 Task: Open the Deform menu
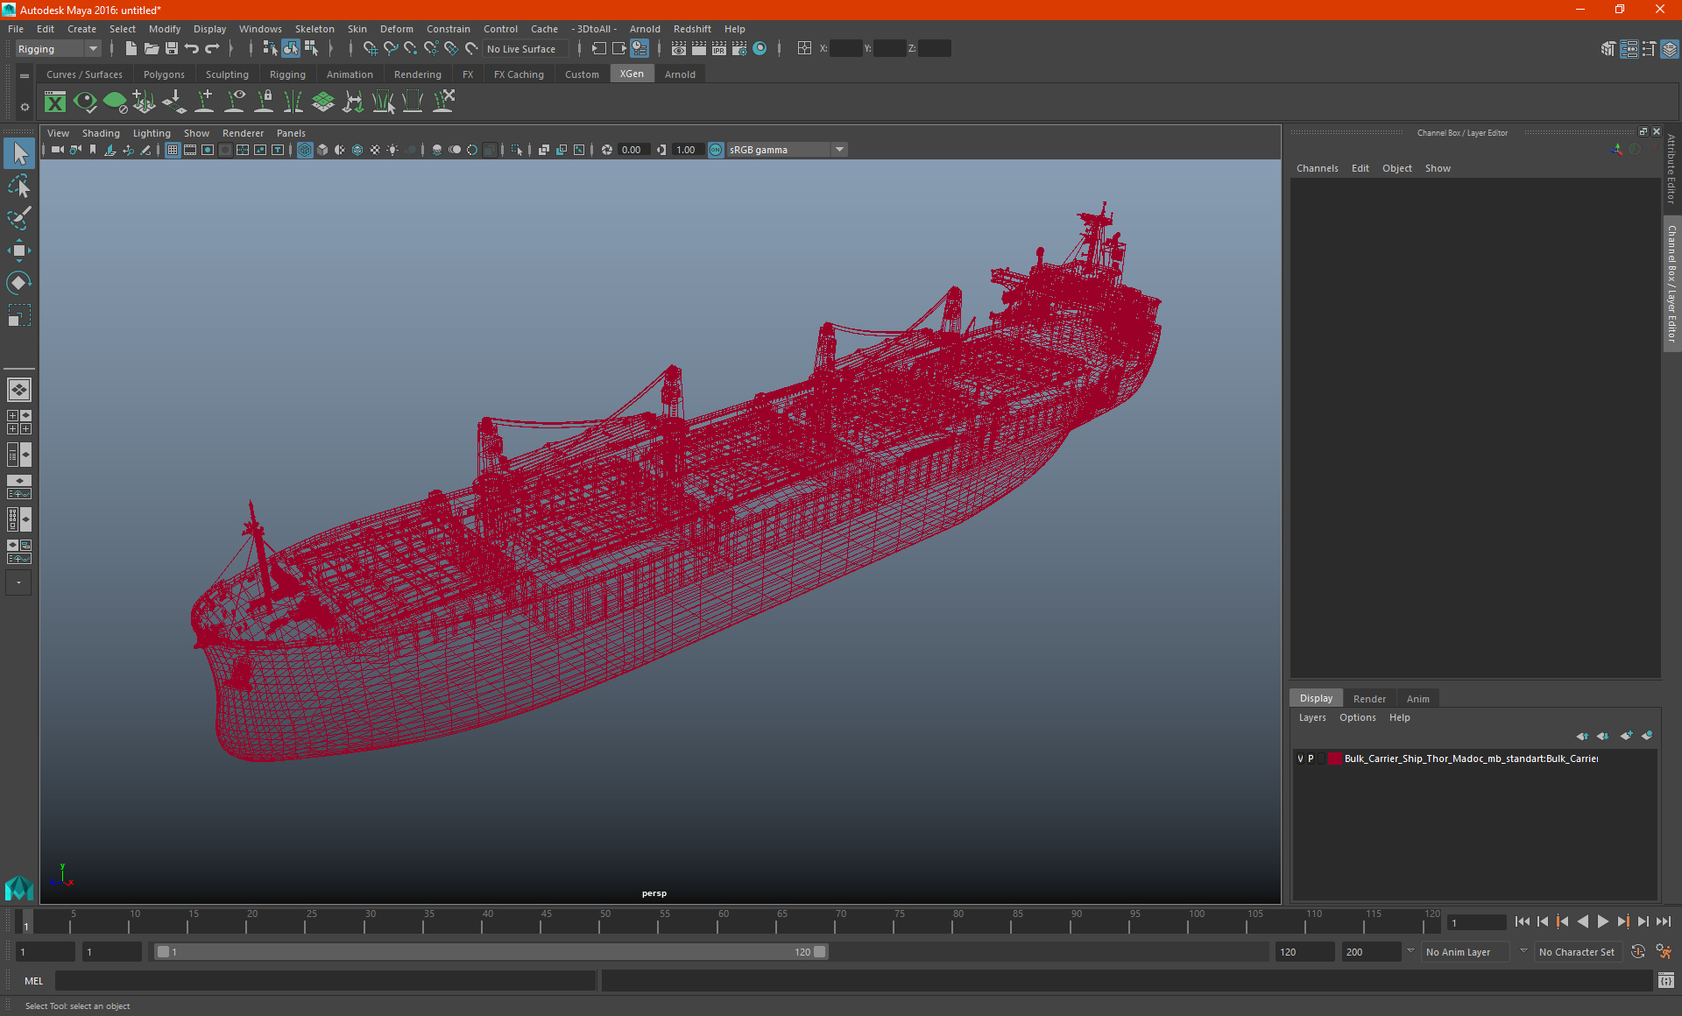pos(396,29)
